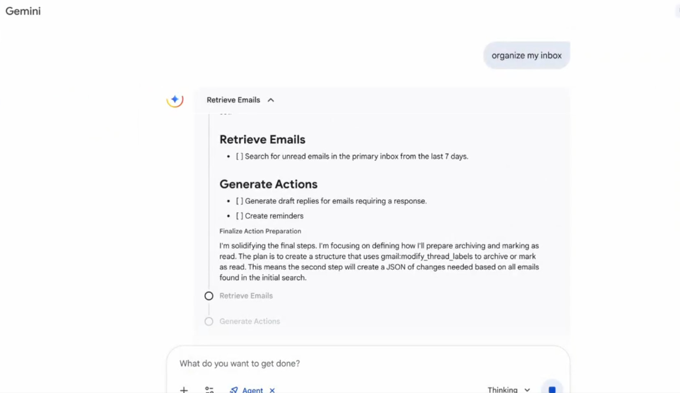
Task: Click the 'Search for unread emails' checklist item
Action: 356,156
